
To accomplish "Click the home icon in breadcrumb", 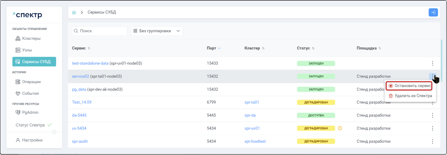I will click(x=74, y=12).
